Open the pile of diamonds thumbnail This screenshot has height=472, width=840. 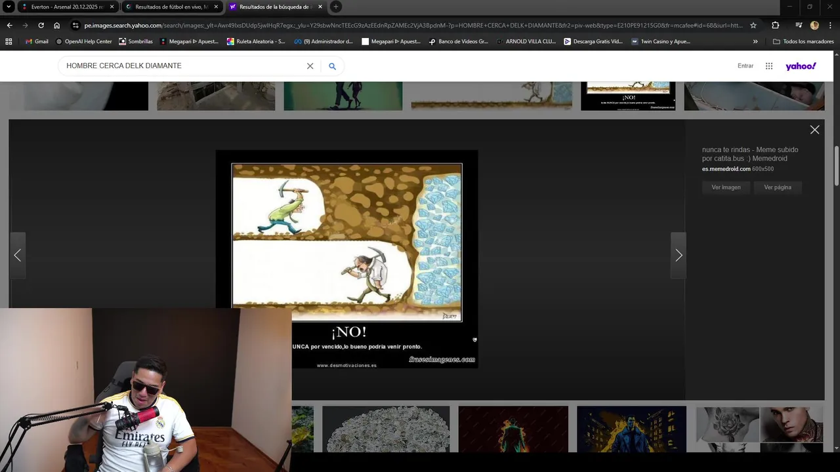click(386, 429)
